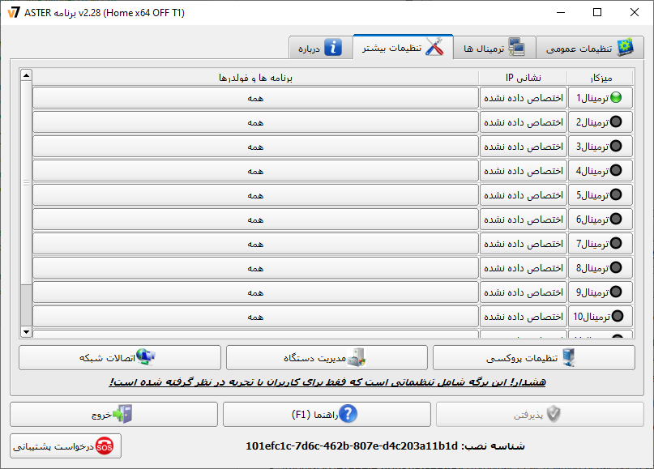Image resolution: width=654 pixels, height=469 pixels.
Task: Open the ترمینال ها tab
Action: (494, 48)
